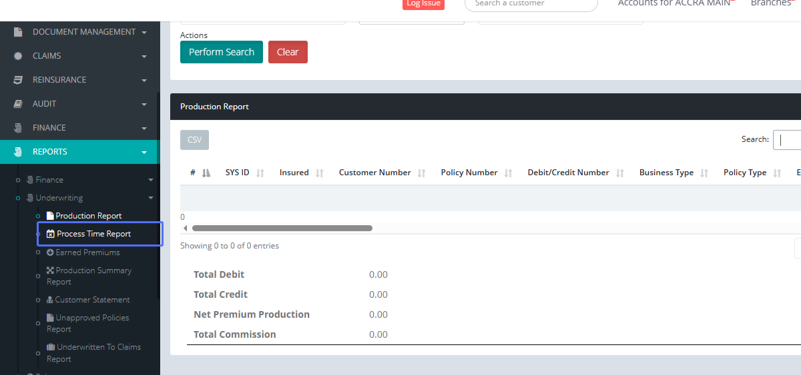Export table using CSV button
Screen dimensions: 801x375
194,140
